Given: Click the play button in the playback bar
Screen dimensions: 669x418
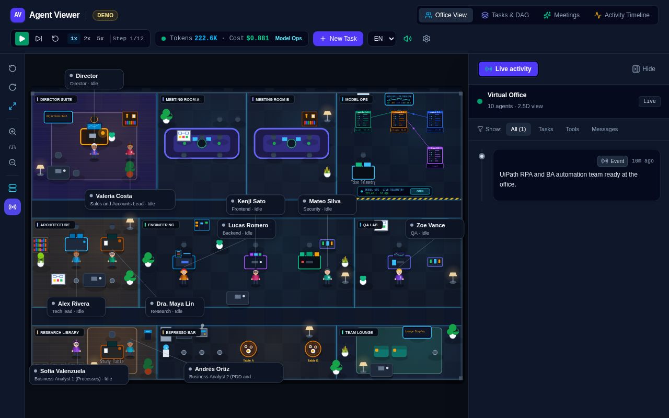Looking at the screenshot, I should 22,39.
